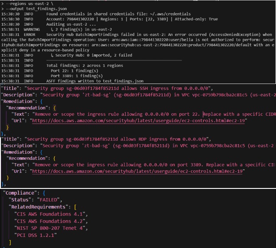Click the "Description" key above the port 22 remediation
This screenshot has width=276, height=248.
coord(19,95)
